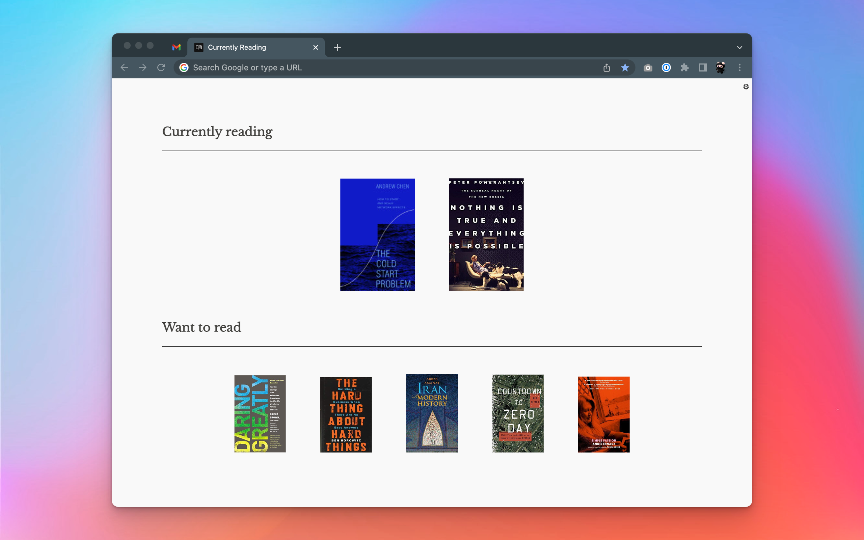Open a new browser tab

pos(337,47)
